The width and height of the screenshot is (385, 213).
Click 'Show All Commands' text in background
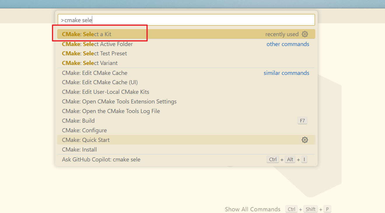pos(253,209)
